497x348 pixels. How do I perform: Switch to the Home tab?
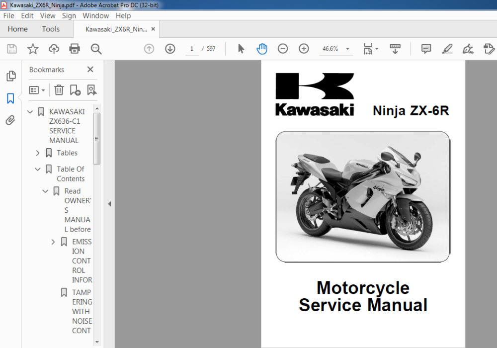[18, 29]
